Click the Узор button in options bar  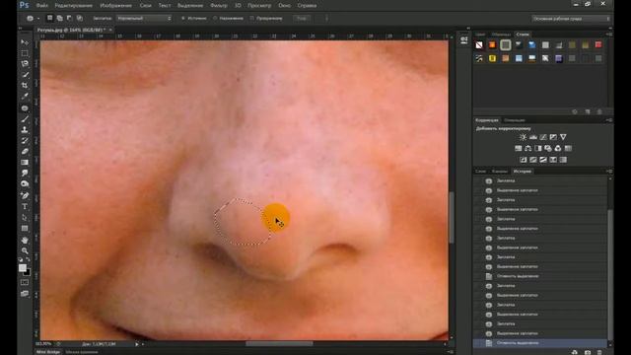tap(302, 18)
